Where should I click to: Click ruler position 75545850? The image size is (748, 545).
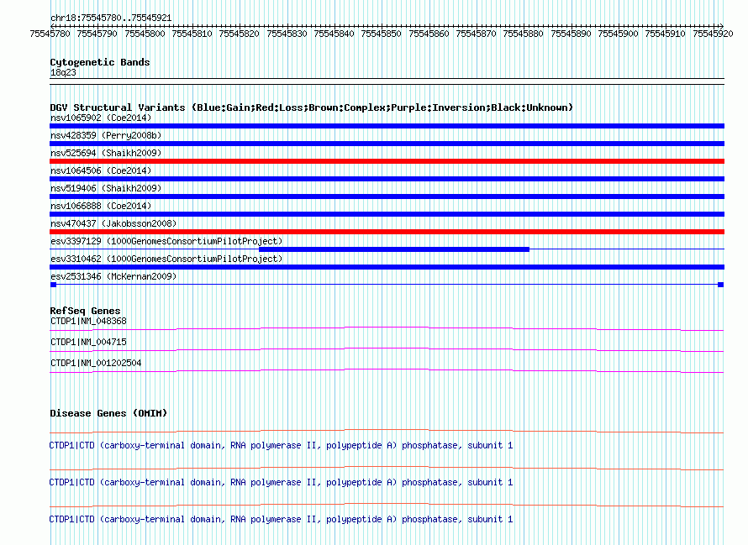pyautogui.click(x=382, y=34)
